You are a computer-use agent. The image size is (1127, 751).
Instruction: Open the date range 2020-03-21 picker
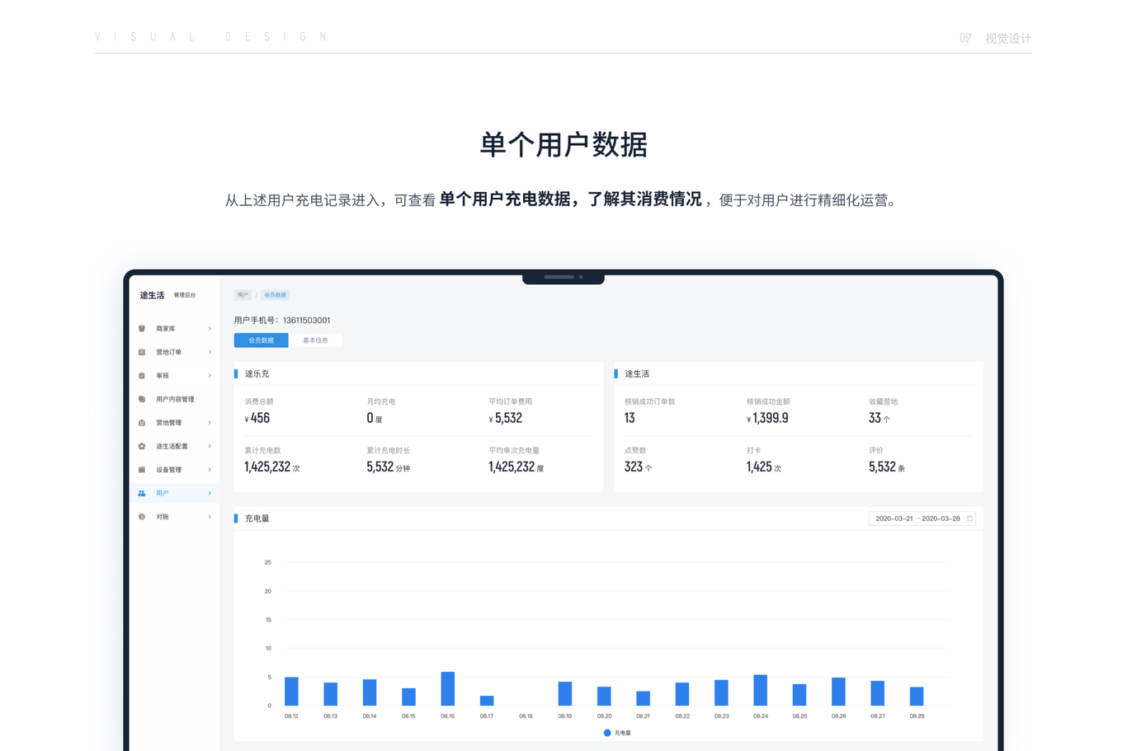[894, 519]
